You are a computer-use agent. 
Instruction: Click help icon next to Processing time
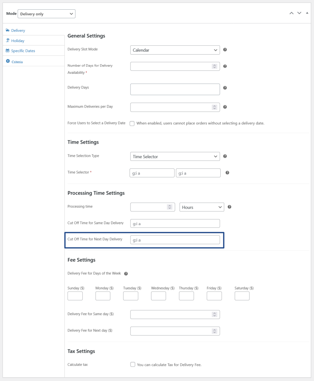pyautogui.click(x=229, y=207)
